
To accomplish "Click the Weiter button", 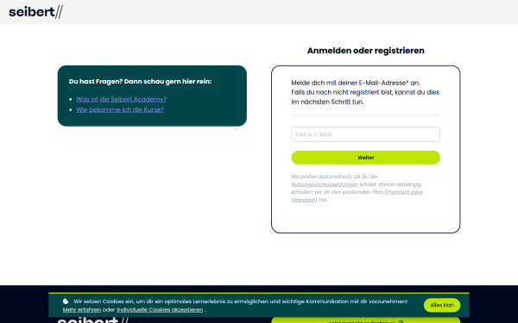I will 365,158.
